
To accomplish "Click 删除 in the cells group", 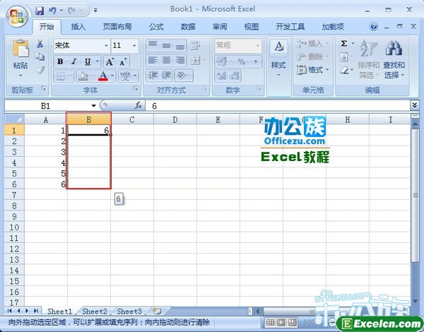I will pos(312,57).
